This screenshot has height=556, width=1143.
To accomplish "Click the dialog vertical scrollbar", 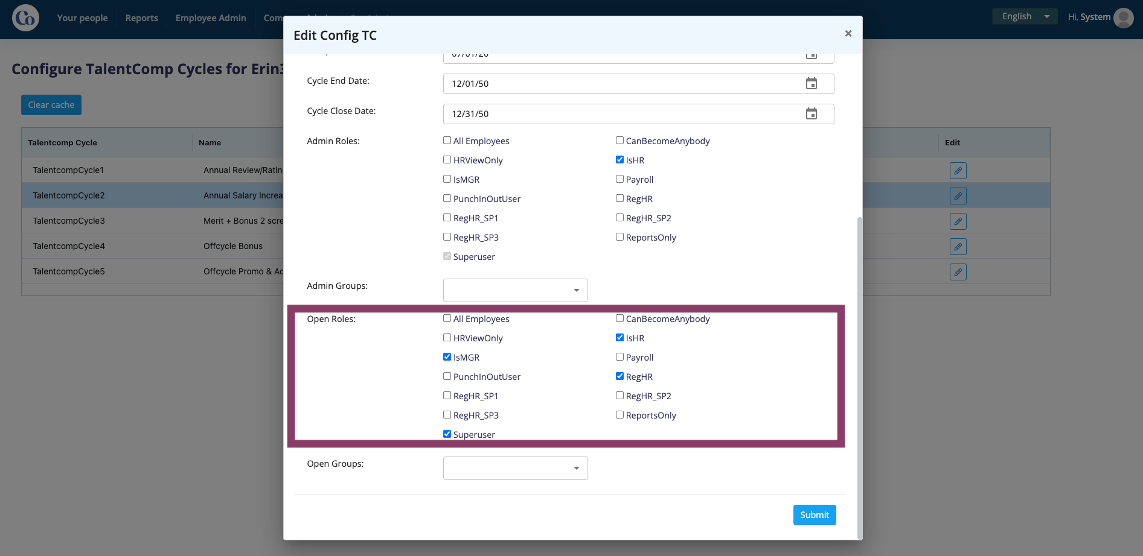I will point(860,378).
